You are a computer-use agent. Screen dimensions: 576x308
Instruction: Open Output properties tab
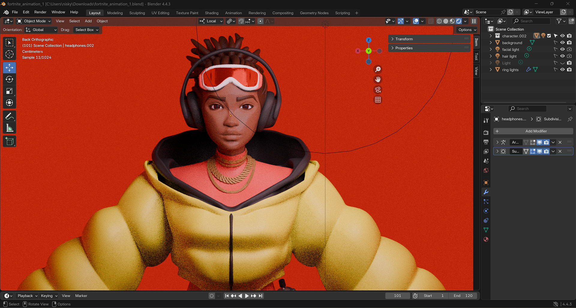[486, 142]
